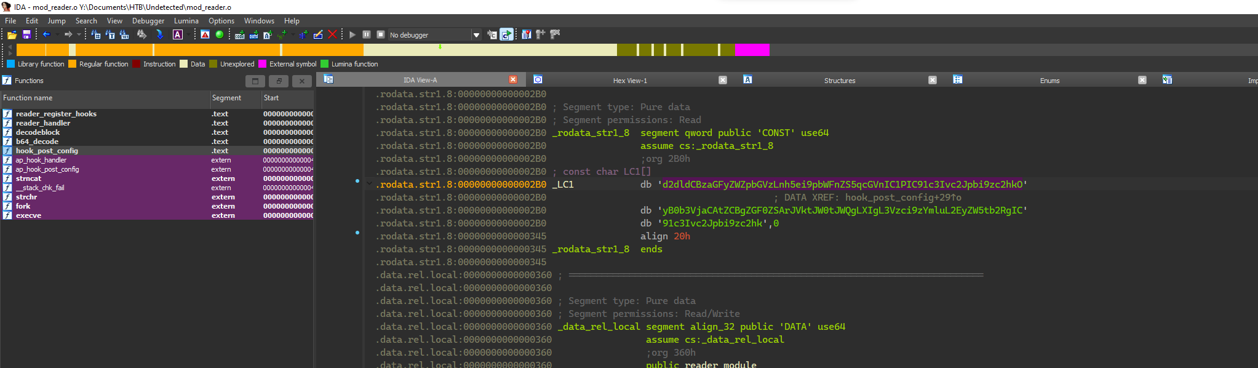Close the IDA View-A tab
This screenshot has width=1258, height=368.
513,79
